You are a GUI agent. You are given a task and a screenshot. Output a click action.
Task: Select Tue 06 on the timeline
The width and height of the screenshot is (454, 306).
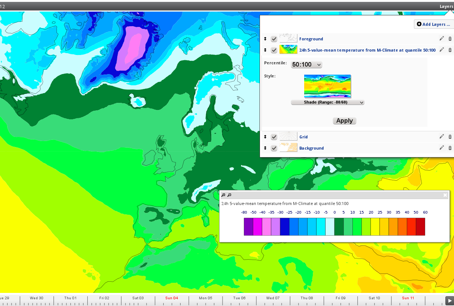tap(239, 298)
